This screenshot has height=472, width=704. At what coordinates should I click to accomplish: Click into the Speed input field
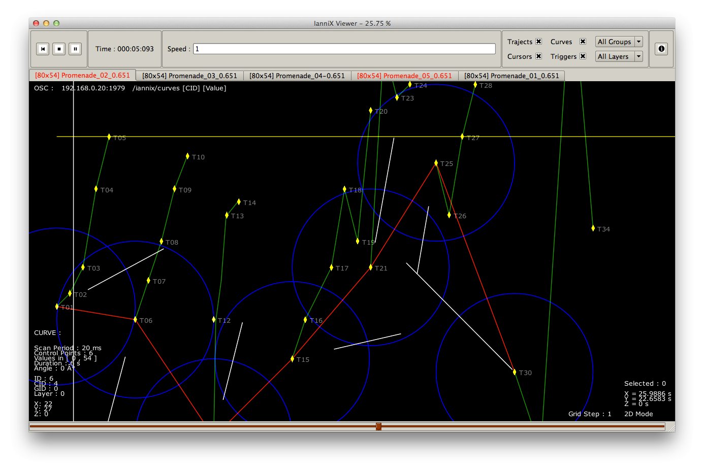pyautogui.click(x=344, y=49)
